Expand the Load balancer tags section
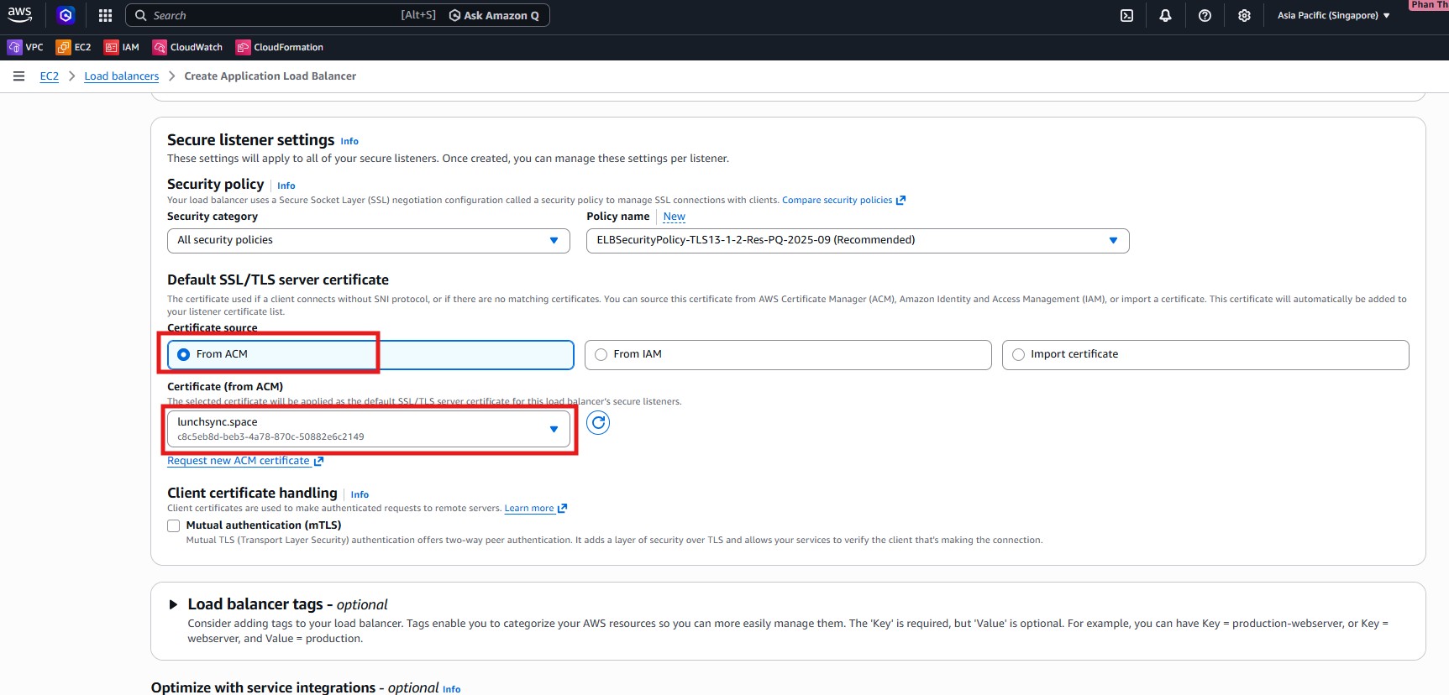This screenshot has width=1449, height=695. point(173,604)
